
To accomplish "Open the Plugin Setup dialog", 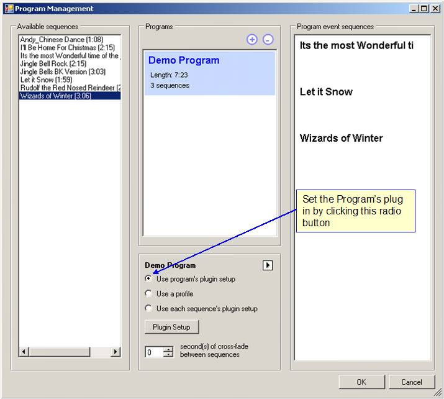I will 171,327.
